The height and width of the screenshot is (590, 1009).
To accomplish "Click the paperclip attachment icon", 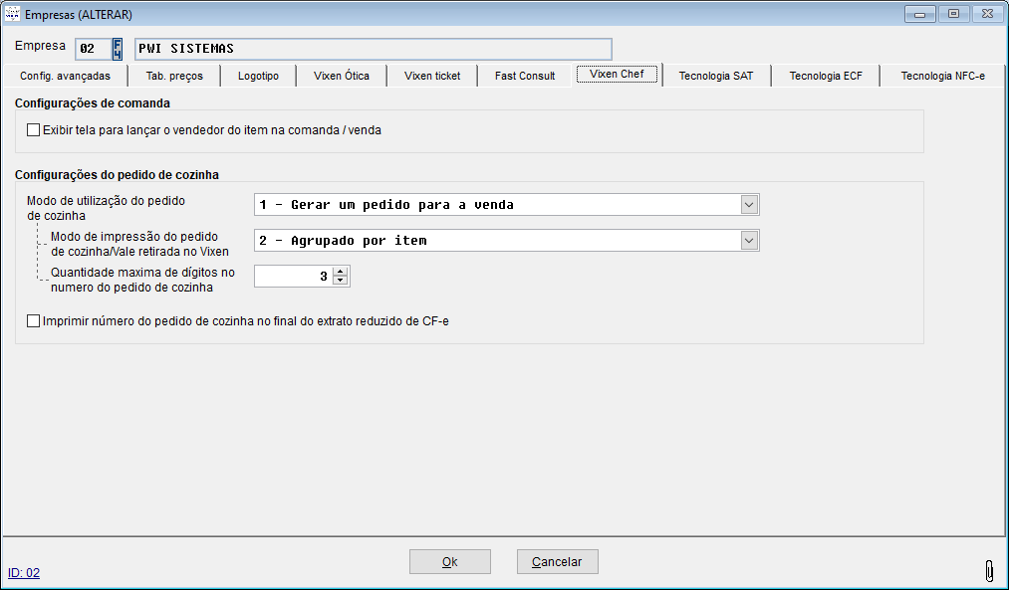I will click(x=988, y=569).
